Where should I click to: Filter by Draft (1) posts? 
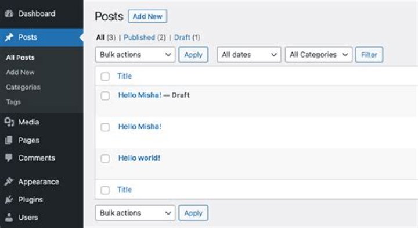[187, 37]
